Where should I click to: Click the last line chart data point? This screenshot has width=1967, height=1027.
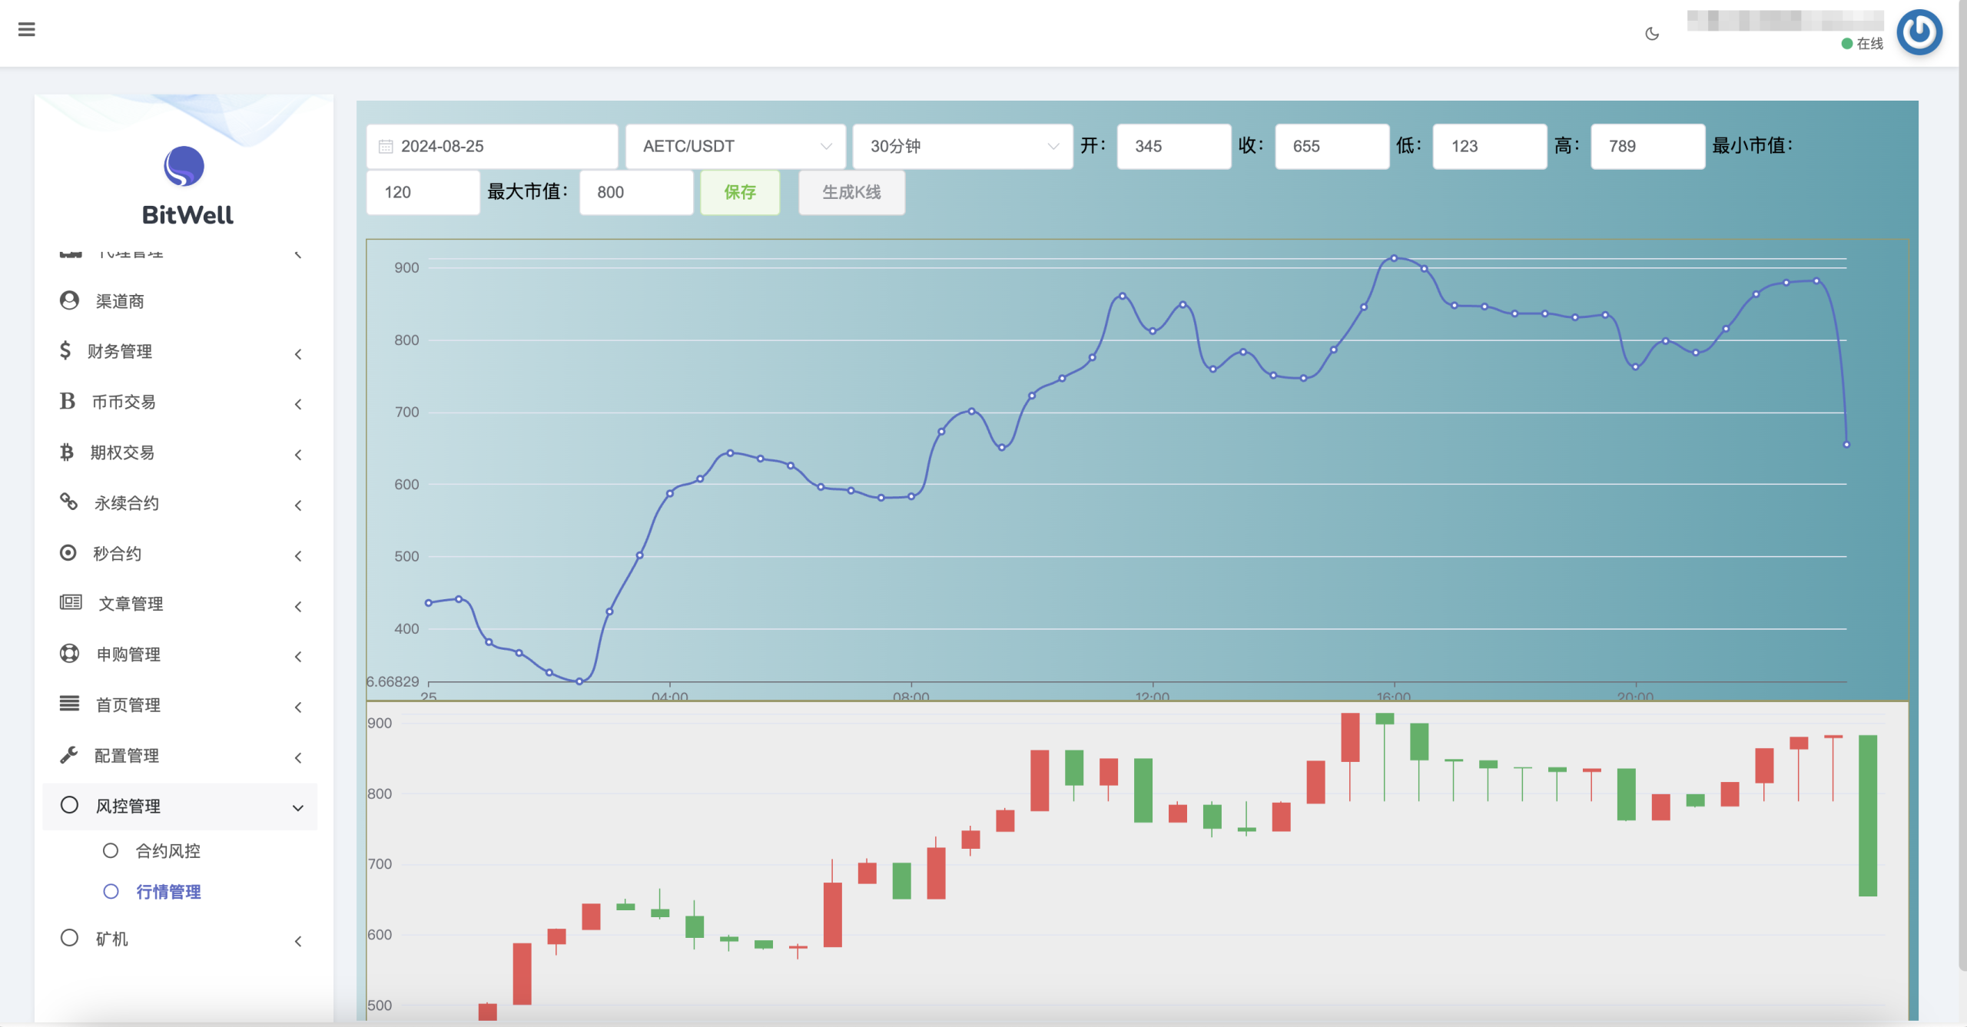click(1846, 445)
